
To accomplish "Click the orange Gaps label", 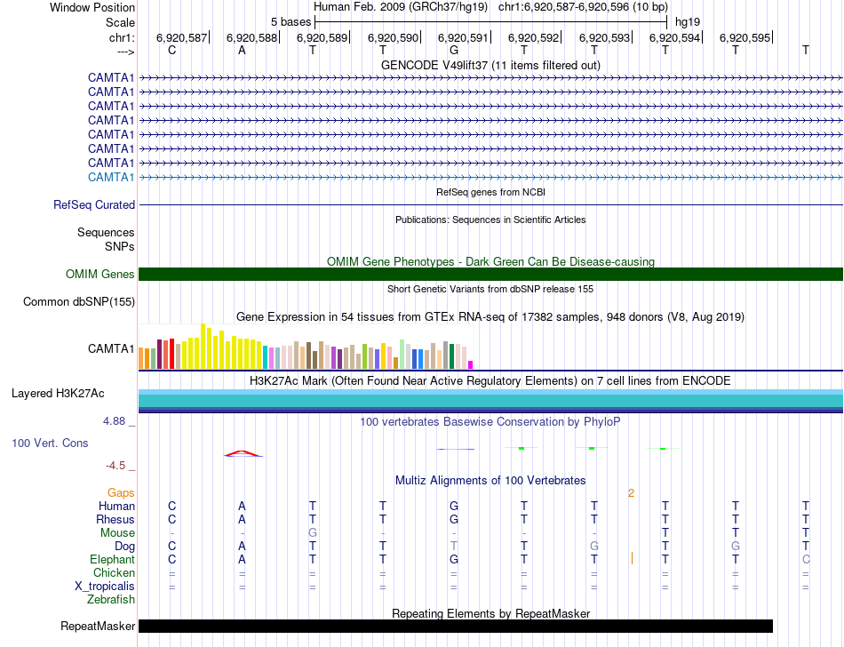I will click(x=121, y=492).
